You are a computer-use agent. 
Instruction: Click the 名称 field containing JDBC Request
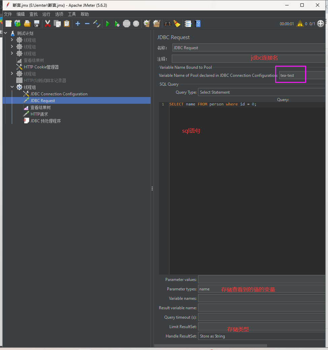(x=249, y=48)
